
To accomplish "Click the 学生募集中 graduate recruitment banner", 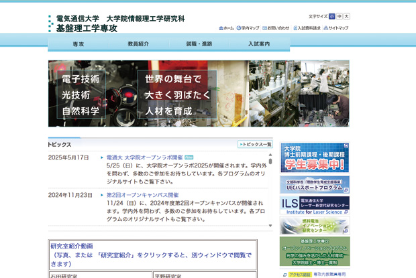I will click(x=314, y=158).
